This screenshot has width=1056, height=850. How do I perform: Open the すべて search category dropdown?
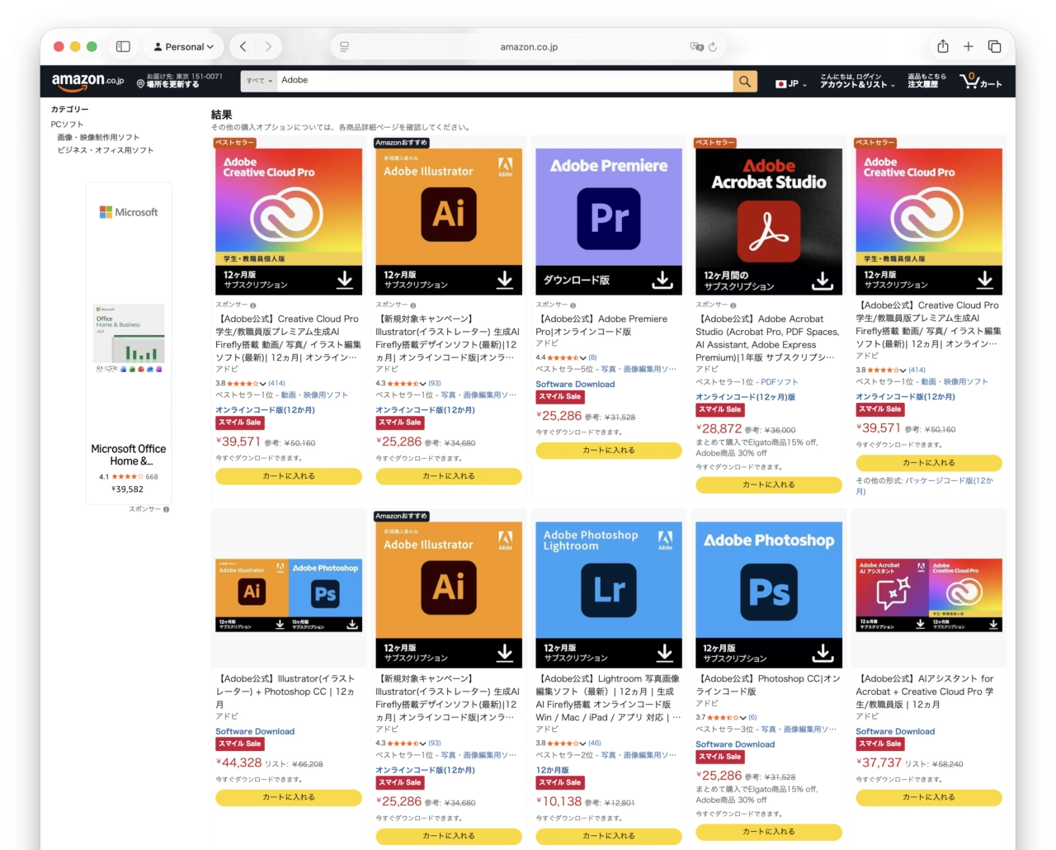(x=259, y=81)
